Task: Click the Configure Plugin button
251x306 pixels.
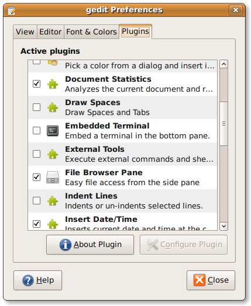Action: 184,245
